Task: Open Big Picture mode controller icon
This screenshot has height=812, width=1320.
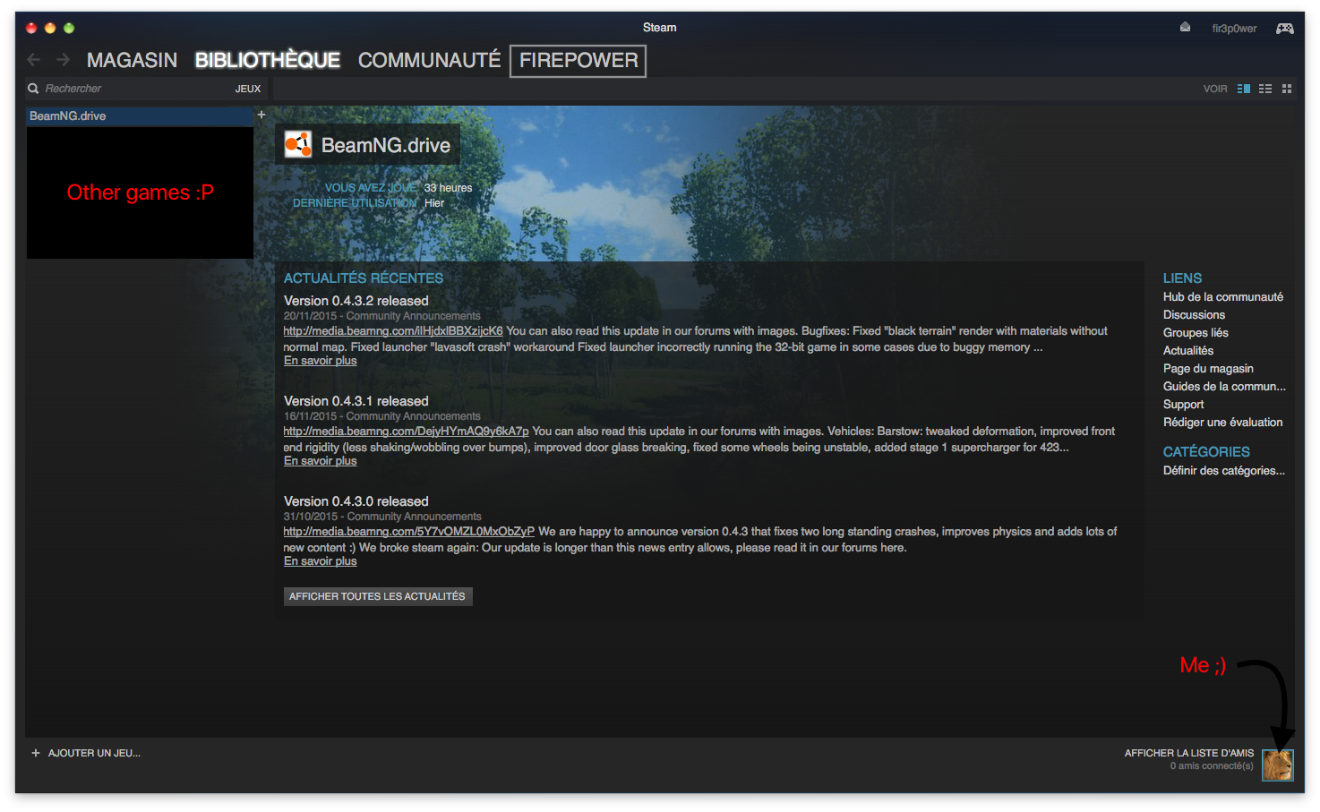Action: (1285, 29)
